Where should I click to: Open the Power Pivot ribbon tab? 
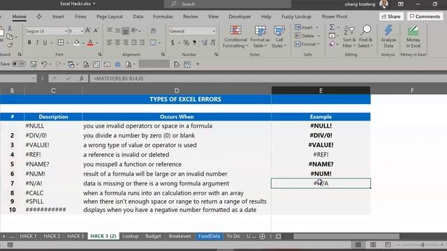click(335, 17)
